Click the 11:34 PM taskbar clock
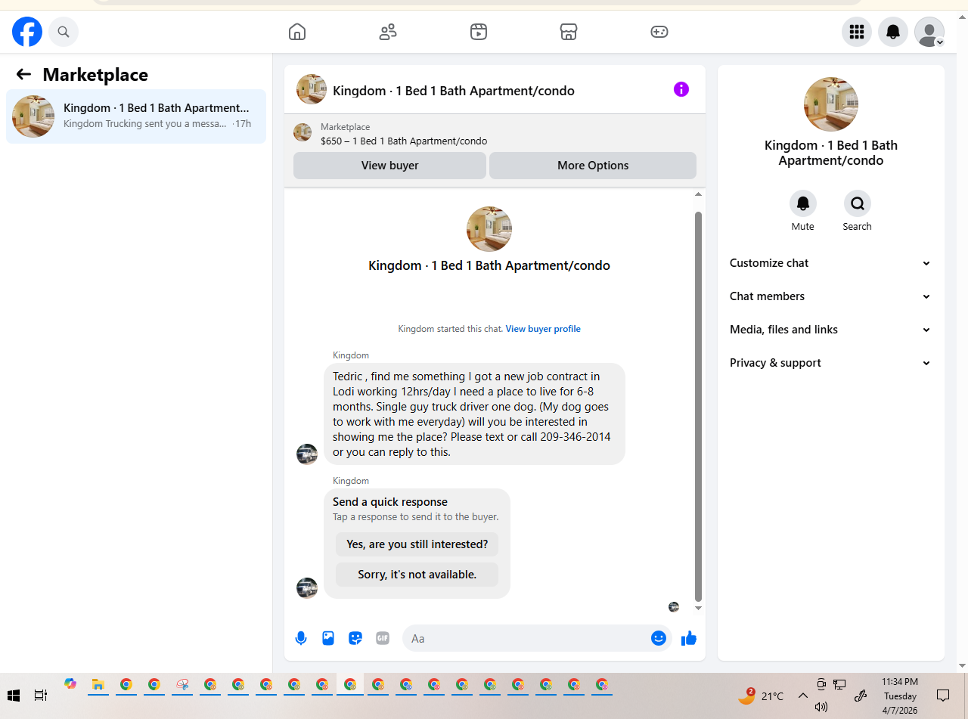The height and width of the screenshot is (719, 968). point(900,696)
